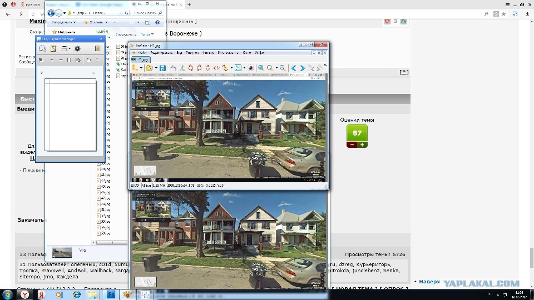Open the Фильтр menu in XnView
Screen dimensions: 534x300
(x=208, y=53)
